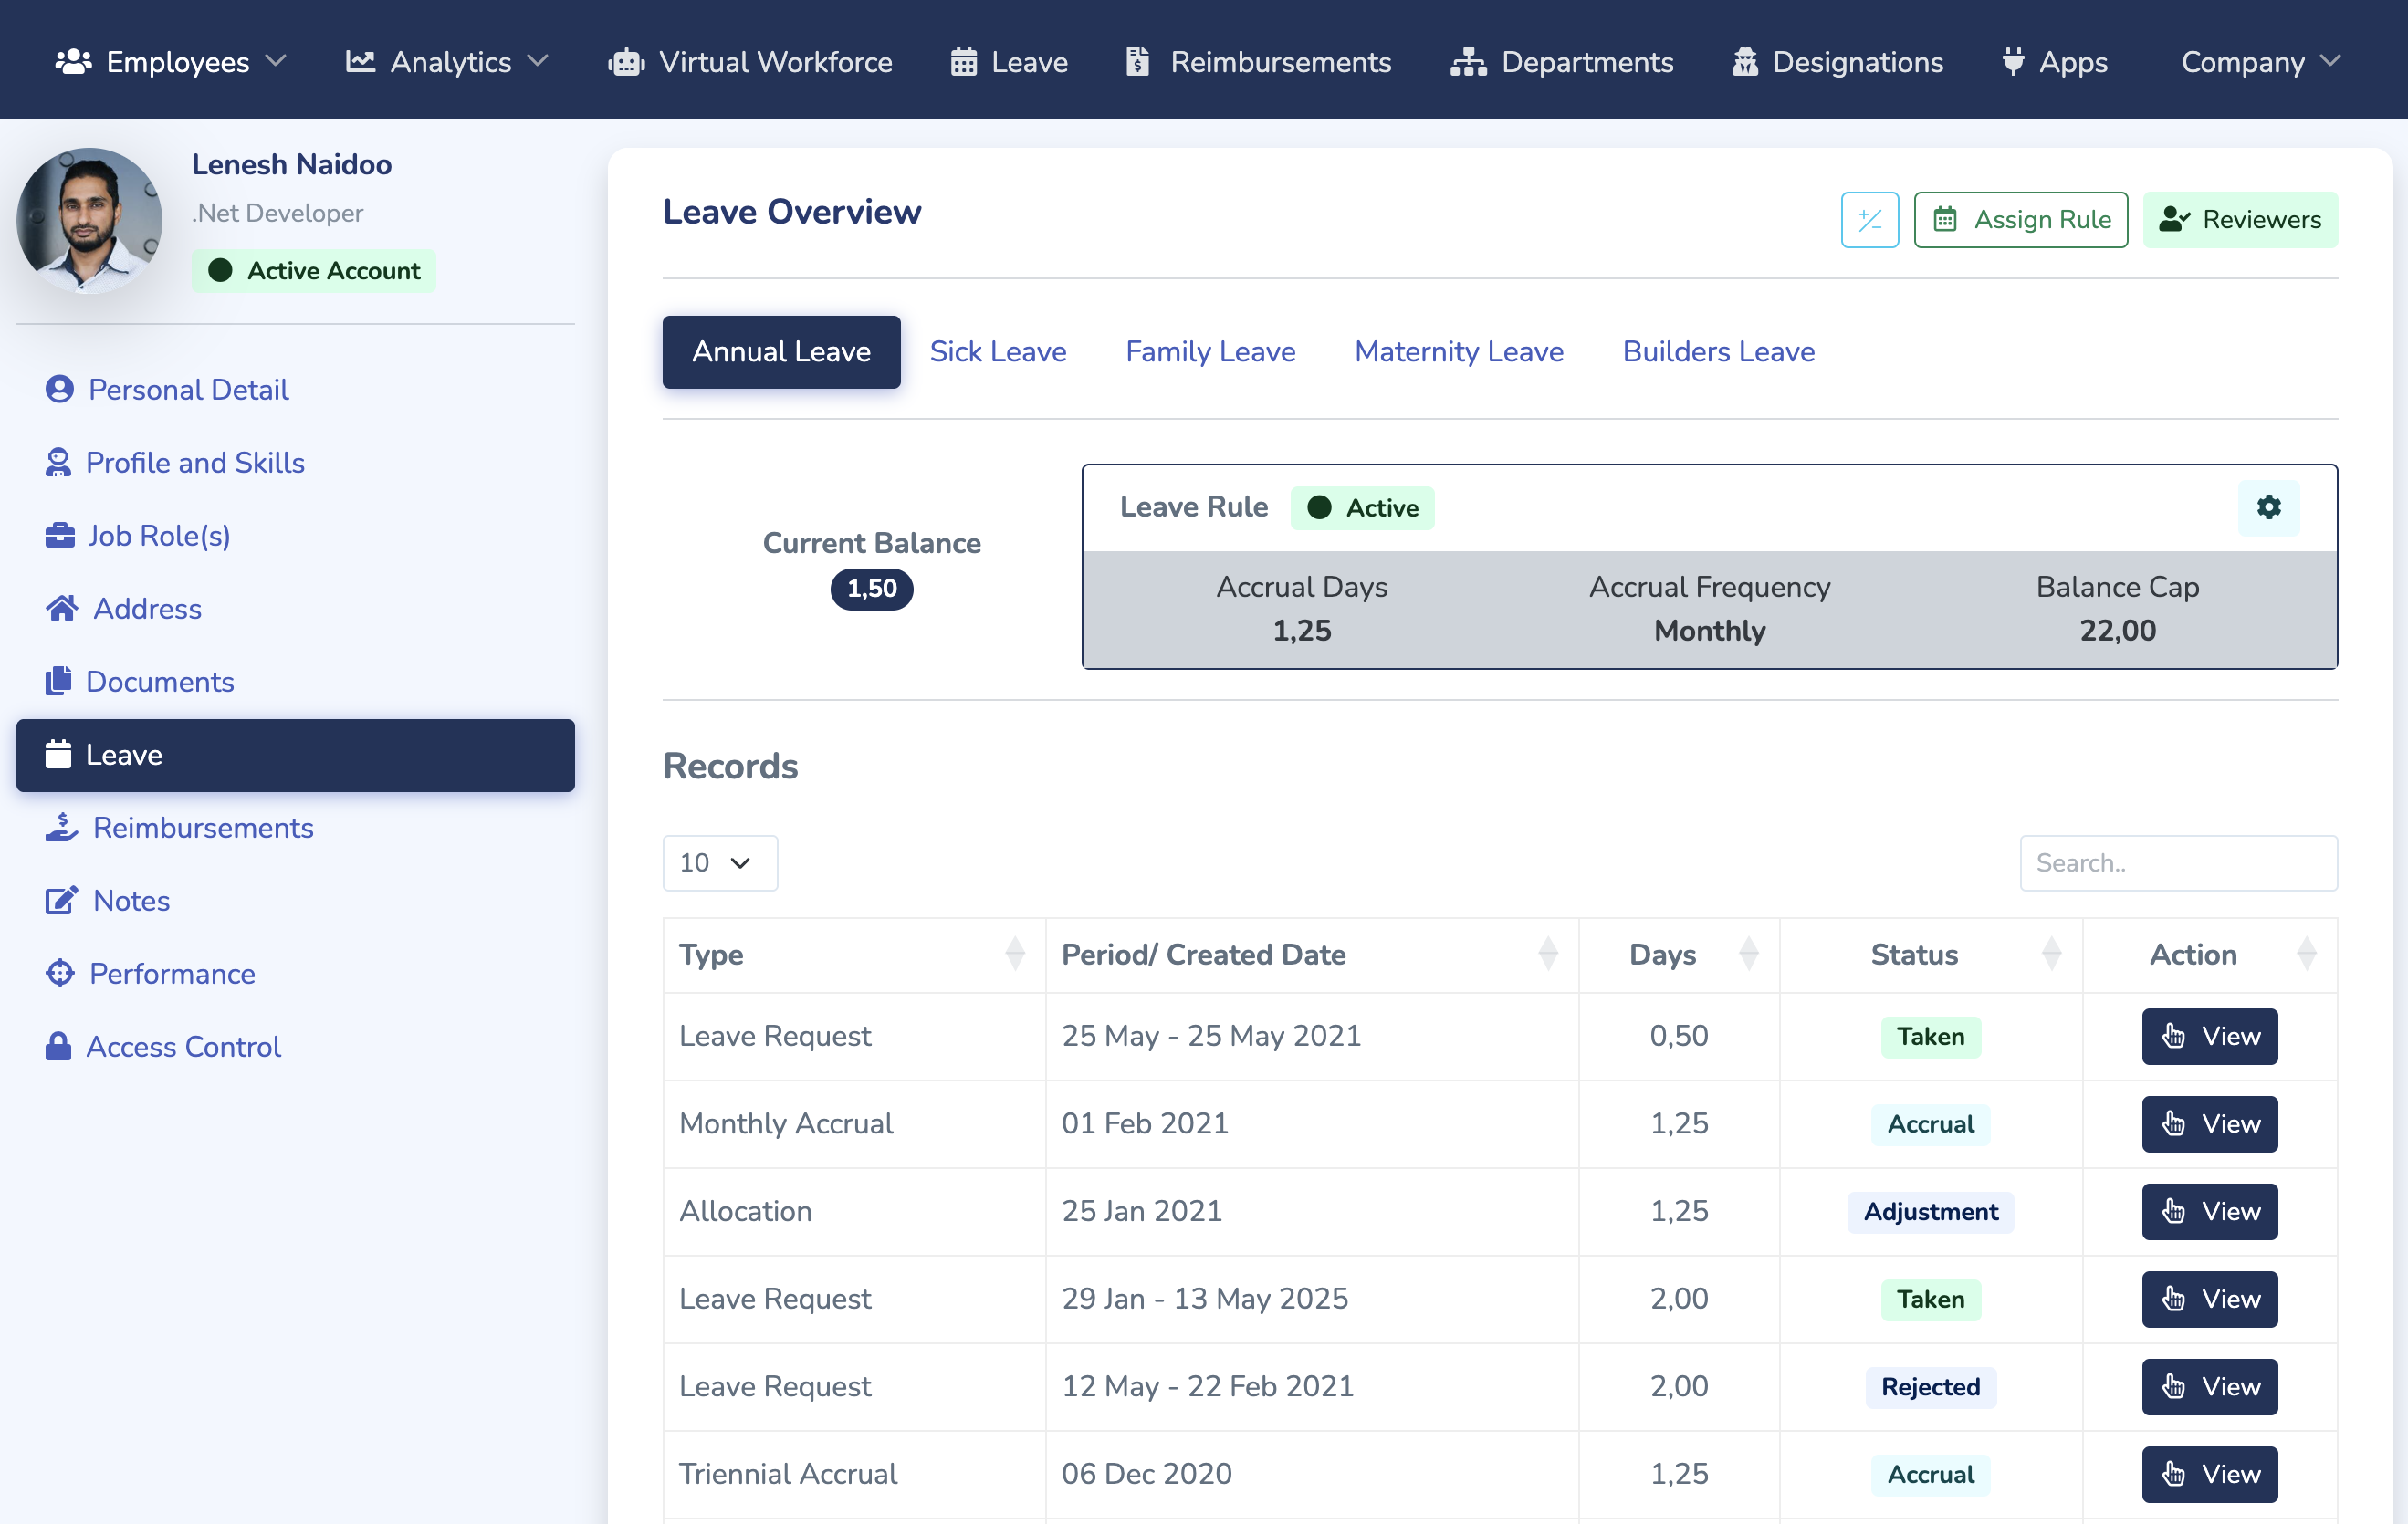Open the records-per-page dropdown showing 10
The width and height of the screenshot is (2408, 1524).
[719, 862]
